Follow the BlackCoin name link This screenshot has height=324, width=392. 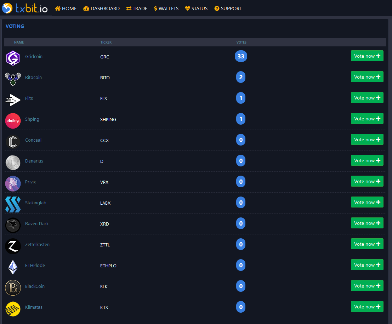[35, 286]
